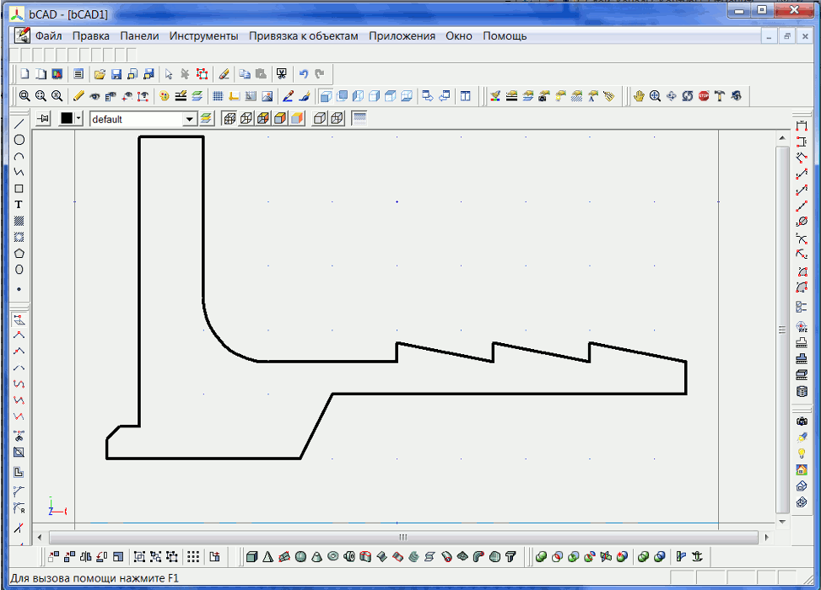Pick the Text tool marked T
821x590 pixels.
point(19,205)
